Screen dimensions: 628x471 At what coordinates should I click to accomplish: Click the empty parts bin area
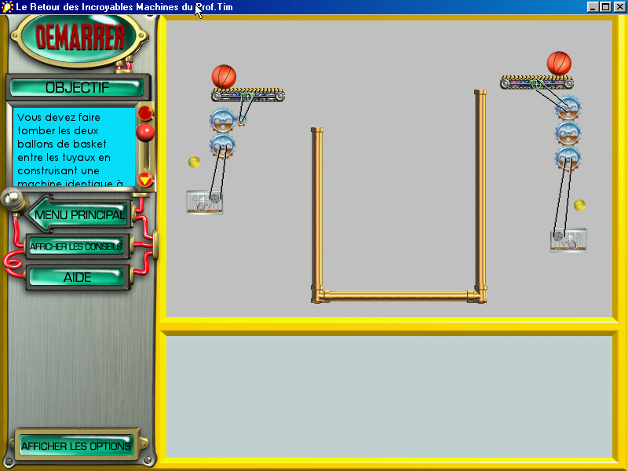click(x=389, y=396)
